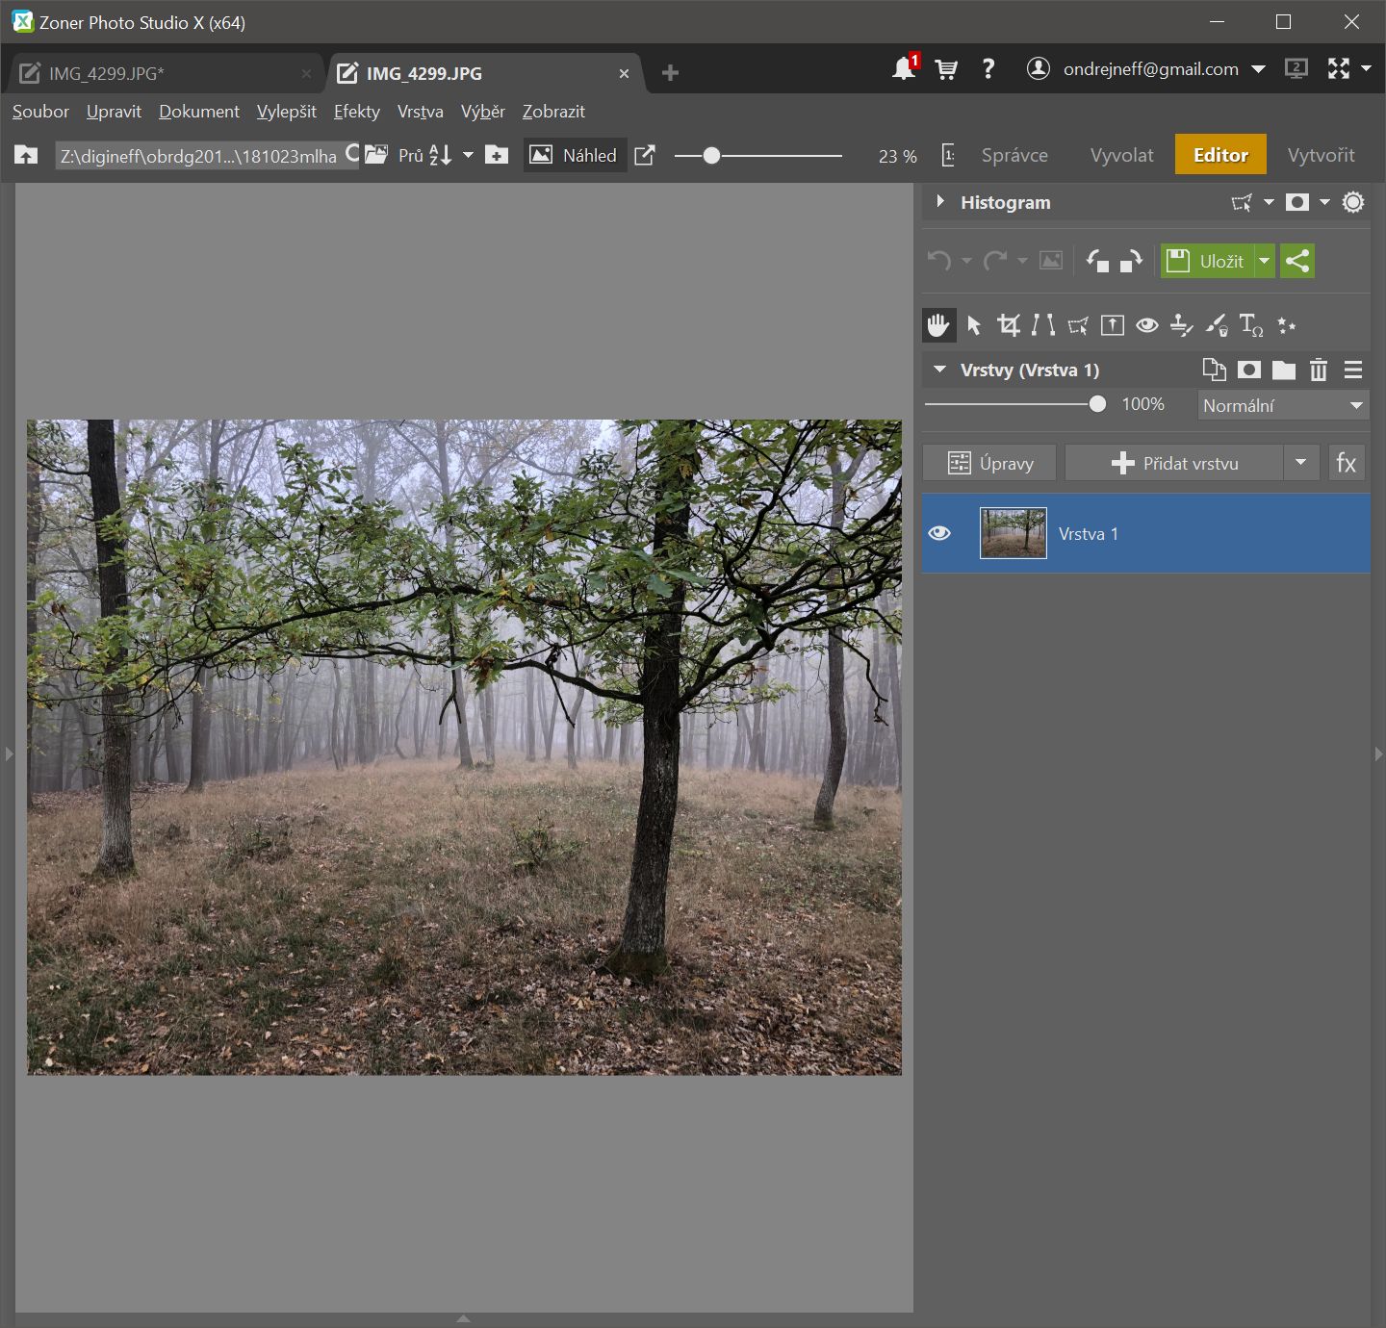Click the Share button
Viewport: 1386px width, 1328px height.
1297,261
